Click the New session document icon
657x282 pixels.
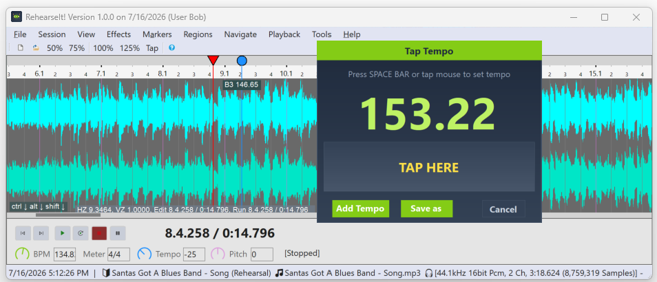click(20, 48)
